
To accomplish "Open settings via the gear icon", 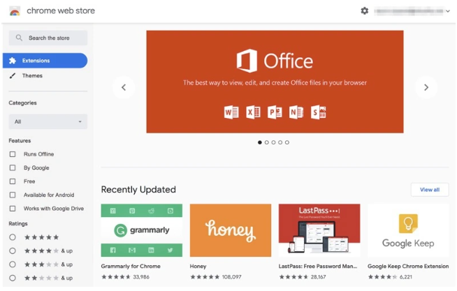I will [364, 11].
